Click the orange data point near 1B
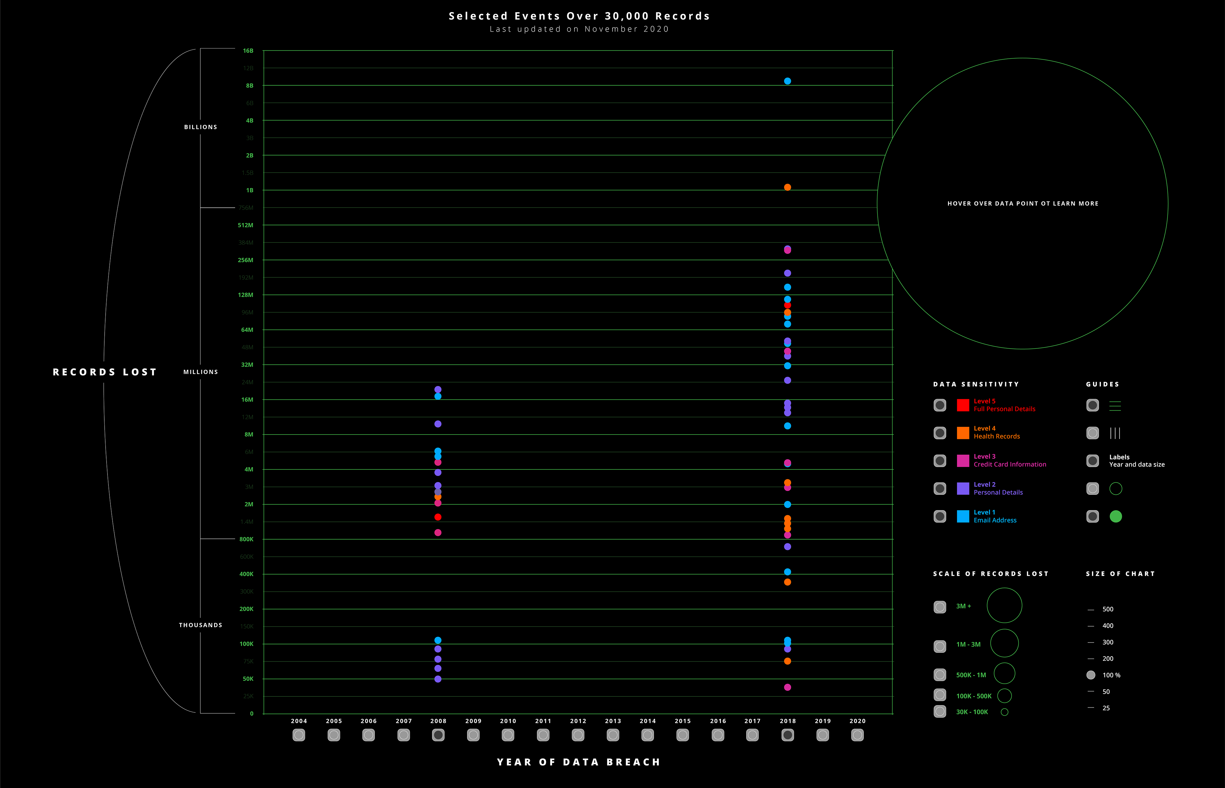This screenshot has width=1225, height=788. (x=788, y=187)
